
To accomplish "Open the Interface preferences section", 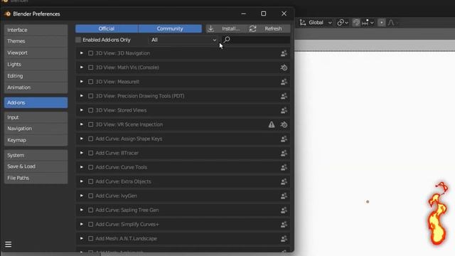I will click(x=36, y=30).
